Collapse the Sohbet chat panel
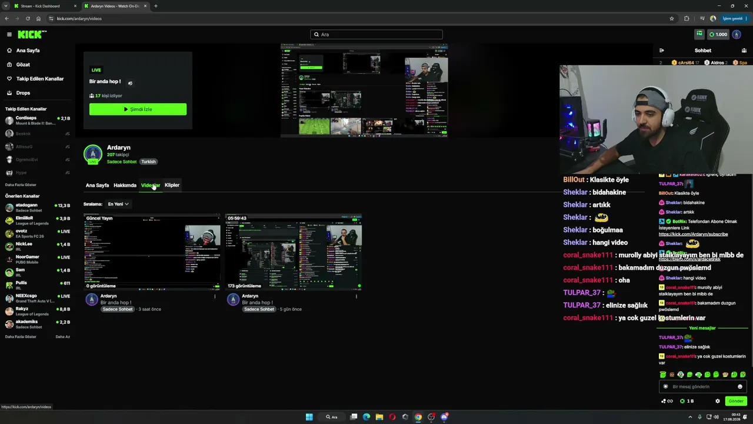753x424 pixels. coord(661,51)
